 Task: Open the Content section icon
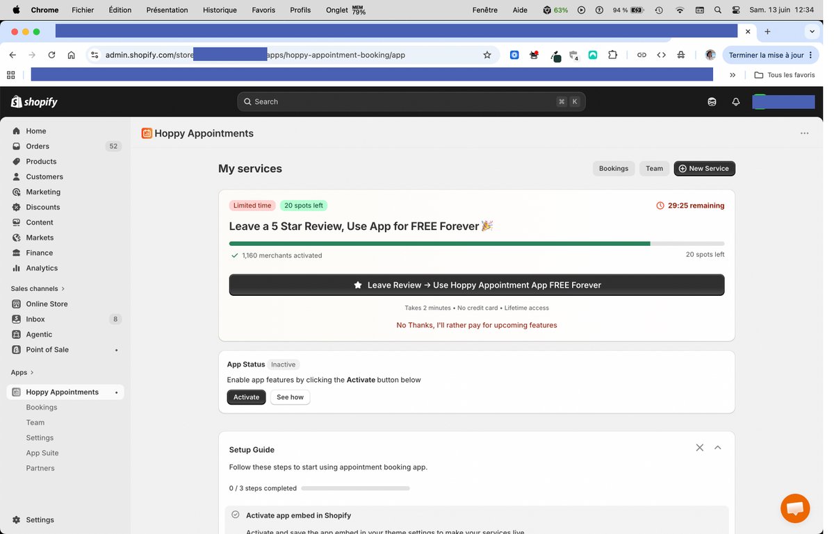pos(16,222)
